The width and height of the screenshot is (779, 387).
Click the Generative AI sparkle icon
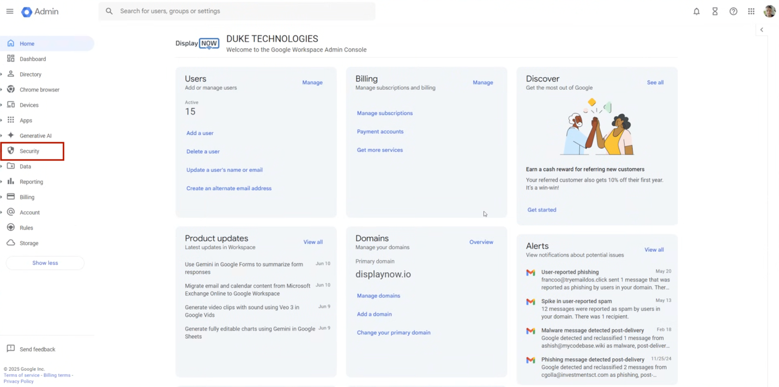click(10, 135)
